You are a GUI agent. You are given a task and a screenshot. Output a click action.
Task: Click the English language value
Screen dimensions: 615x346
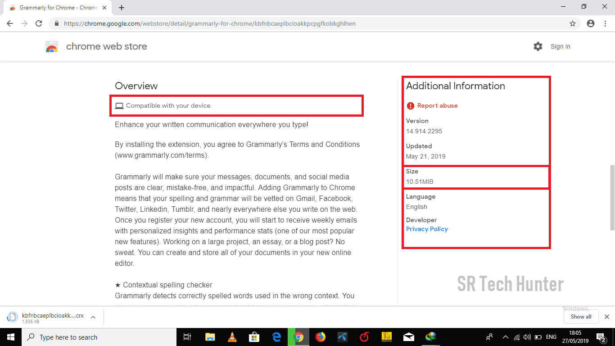pos(416,207)
